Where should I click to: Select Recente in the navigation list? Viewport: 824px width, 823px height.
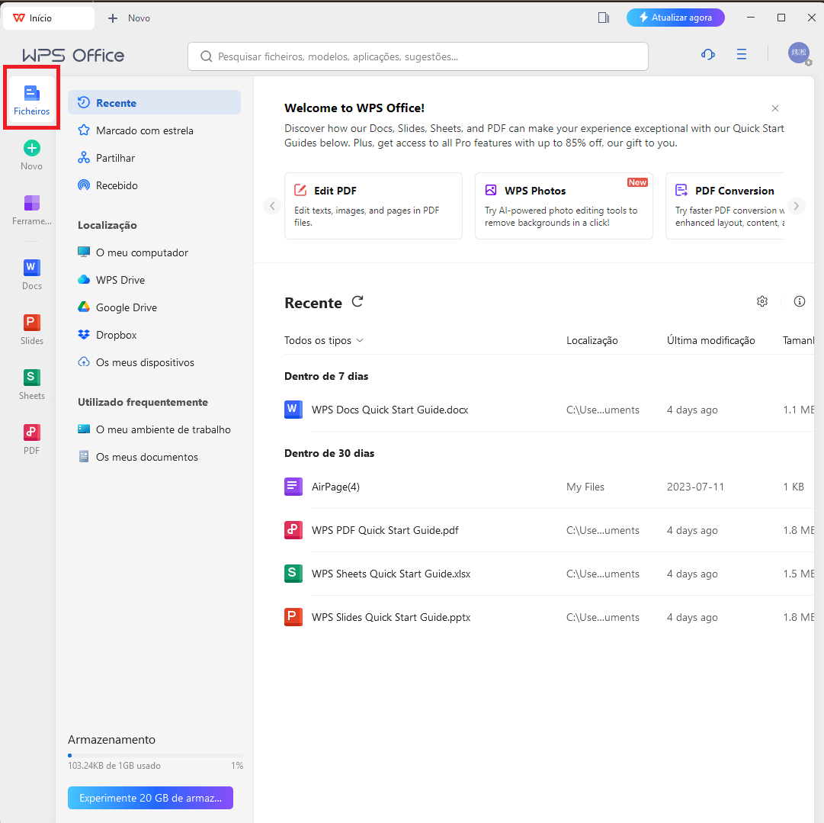point(154,102)
